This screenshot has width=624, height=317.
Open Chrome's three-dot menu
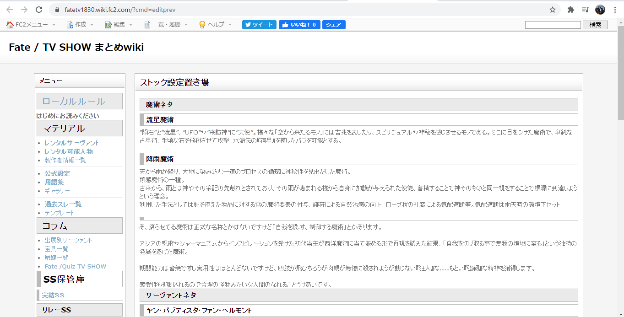(x=615, y=10)
